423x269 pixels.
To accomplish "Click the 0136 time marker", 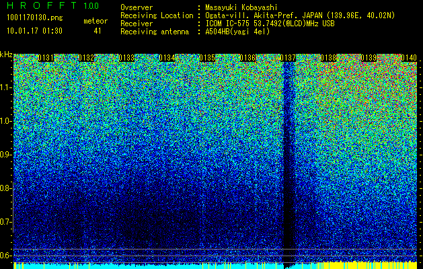I will tap(247, 58).
